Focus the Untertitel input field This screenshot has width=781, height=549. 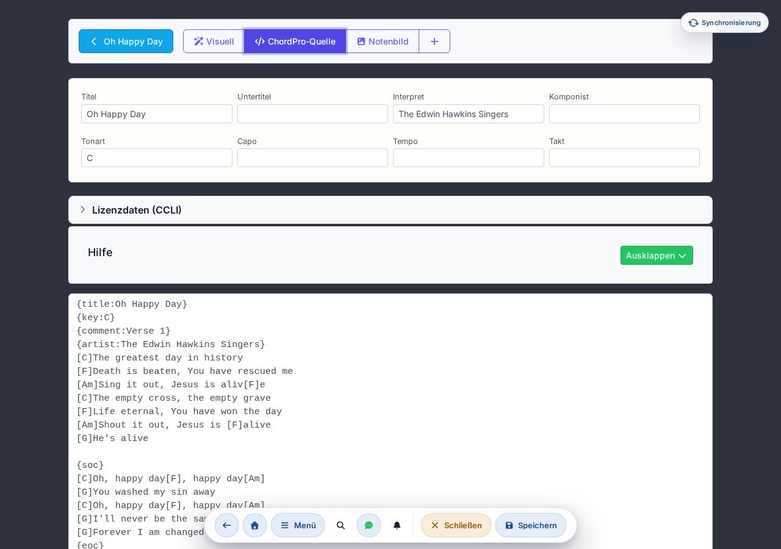coord(312,114)
